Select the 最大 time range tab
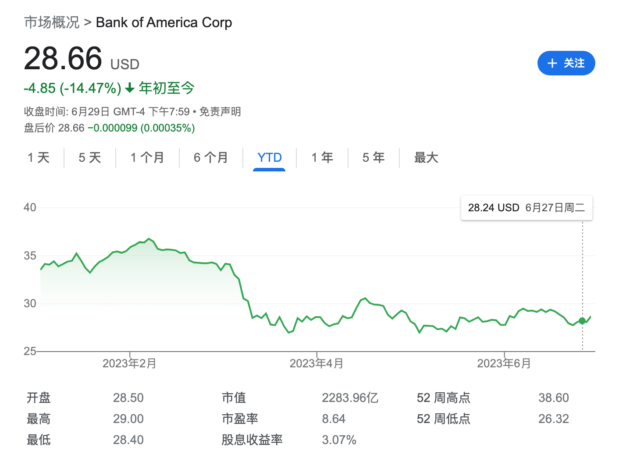 426,157
